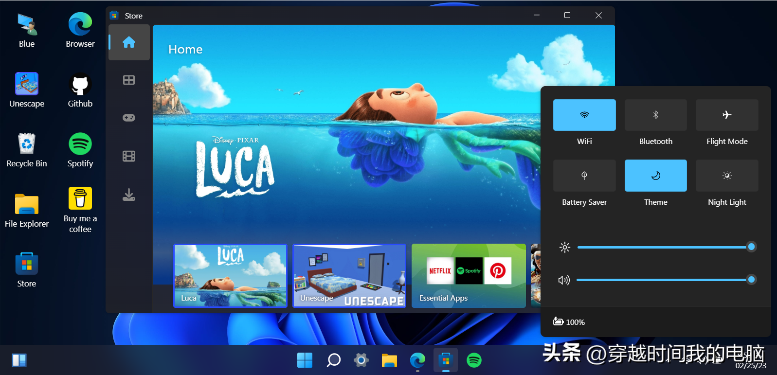The width and height of the screenshot is (777, 375).
Task: Open the Recycle Bin desktop icon
Action: tap(27, 150)
